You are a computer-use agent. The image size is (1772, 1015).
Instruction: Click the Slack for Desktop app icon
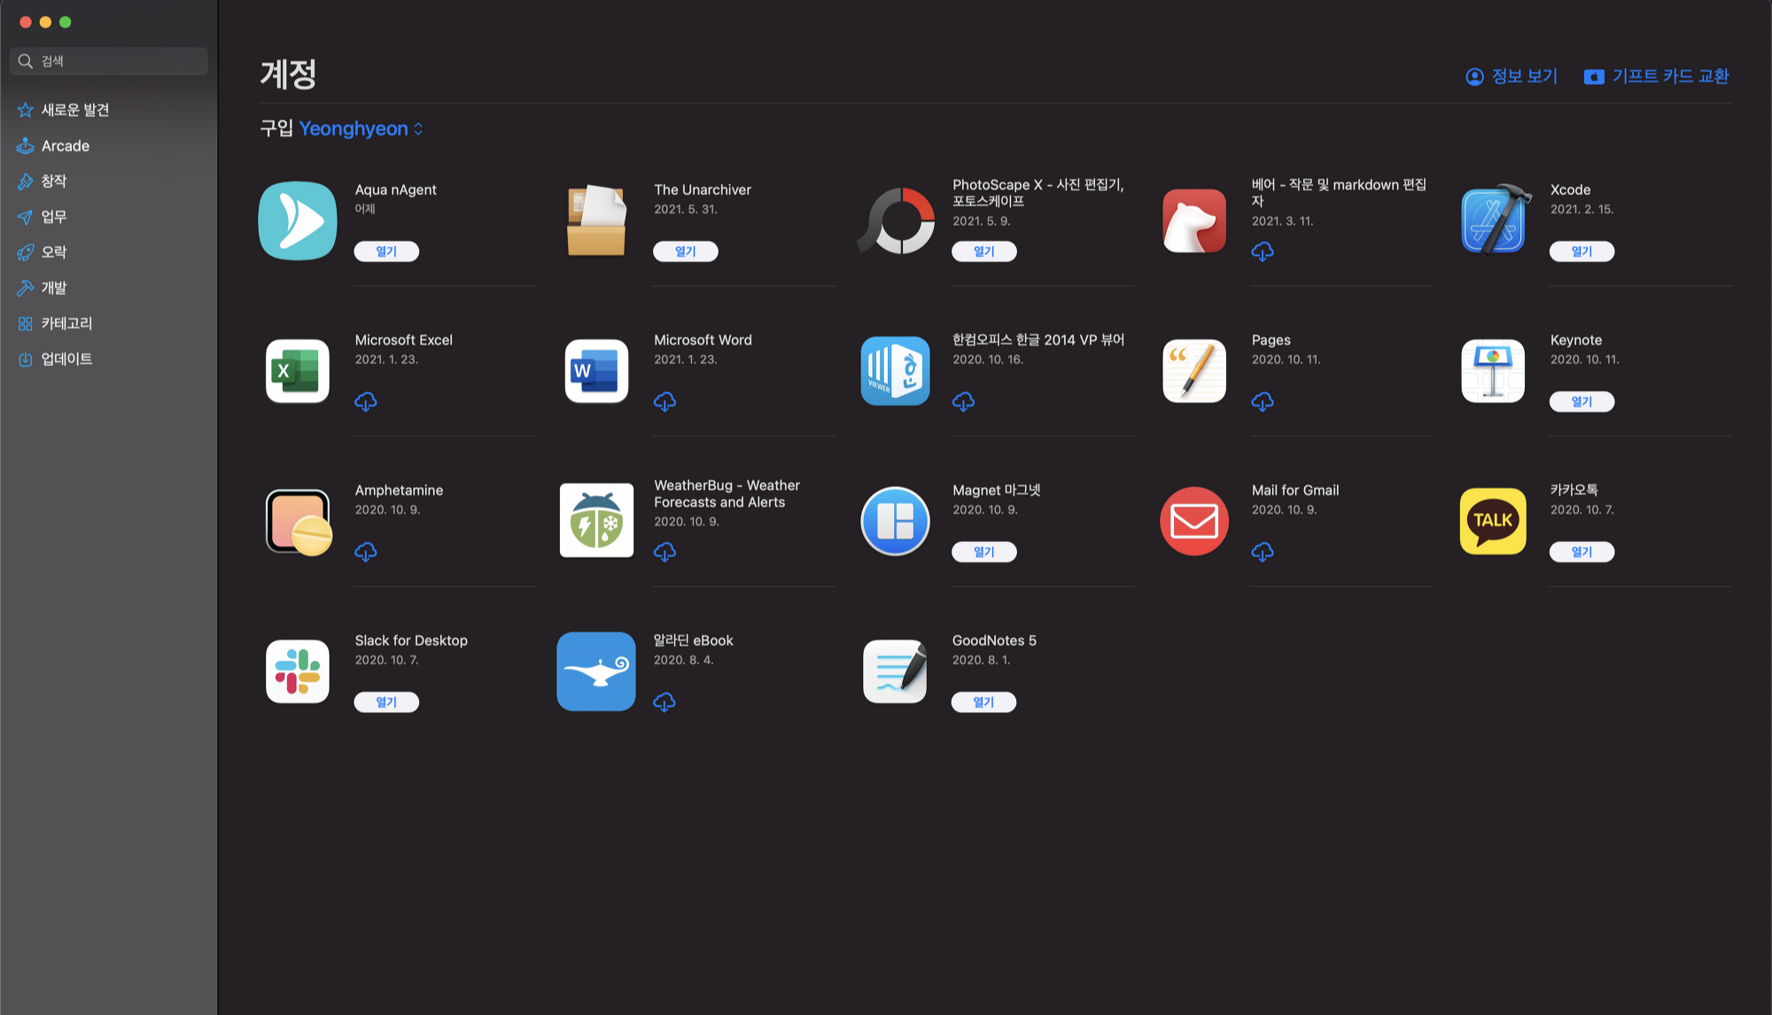[x=298, y=671]
